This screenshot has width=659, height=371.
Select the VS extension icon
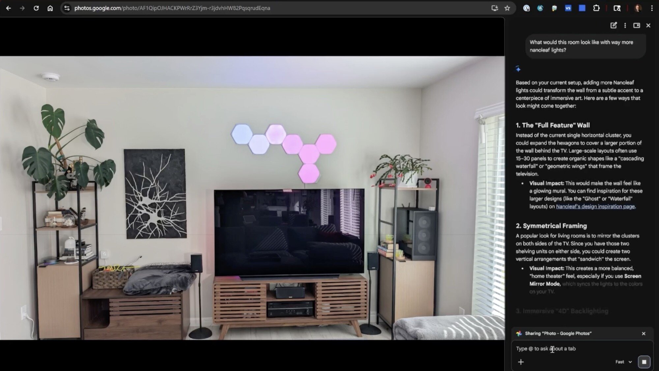click(568, 8)
